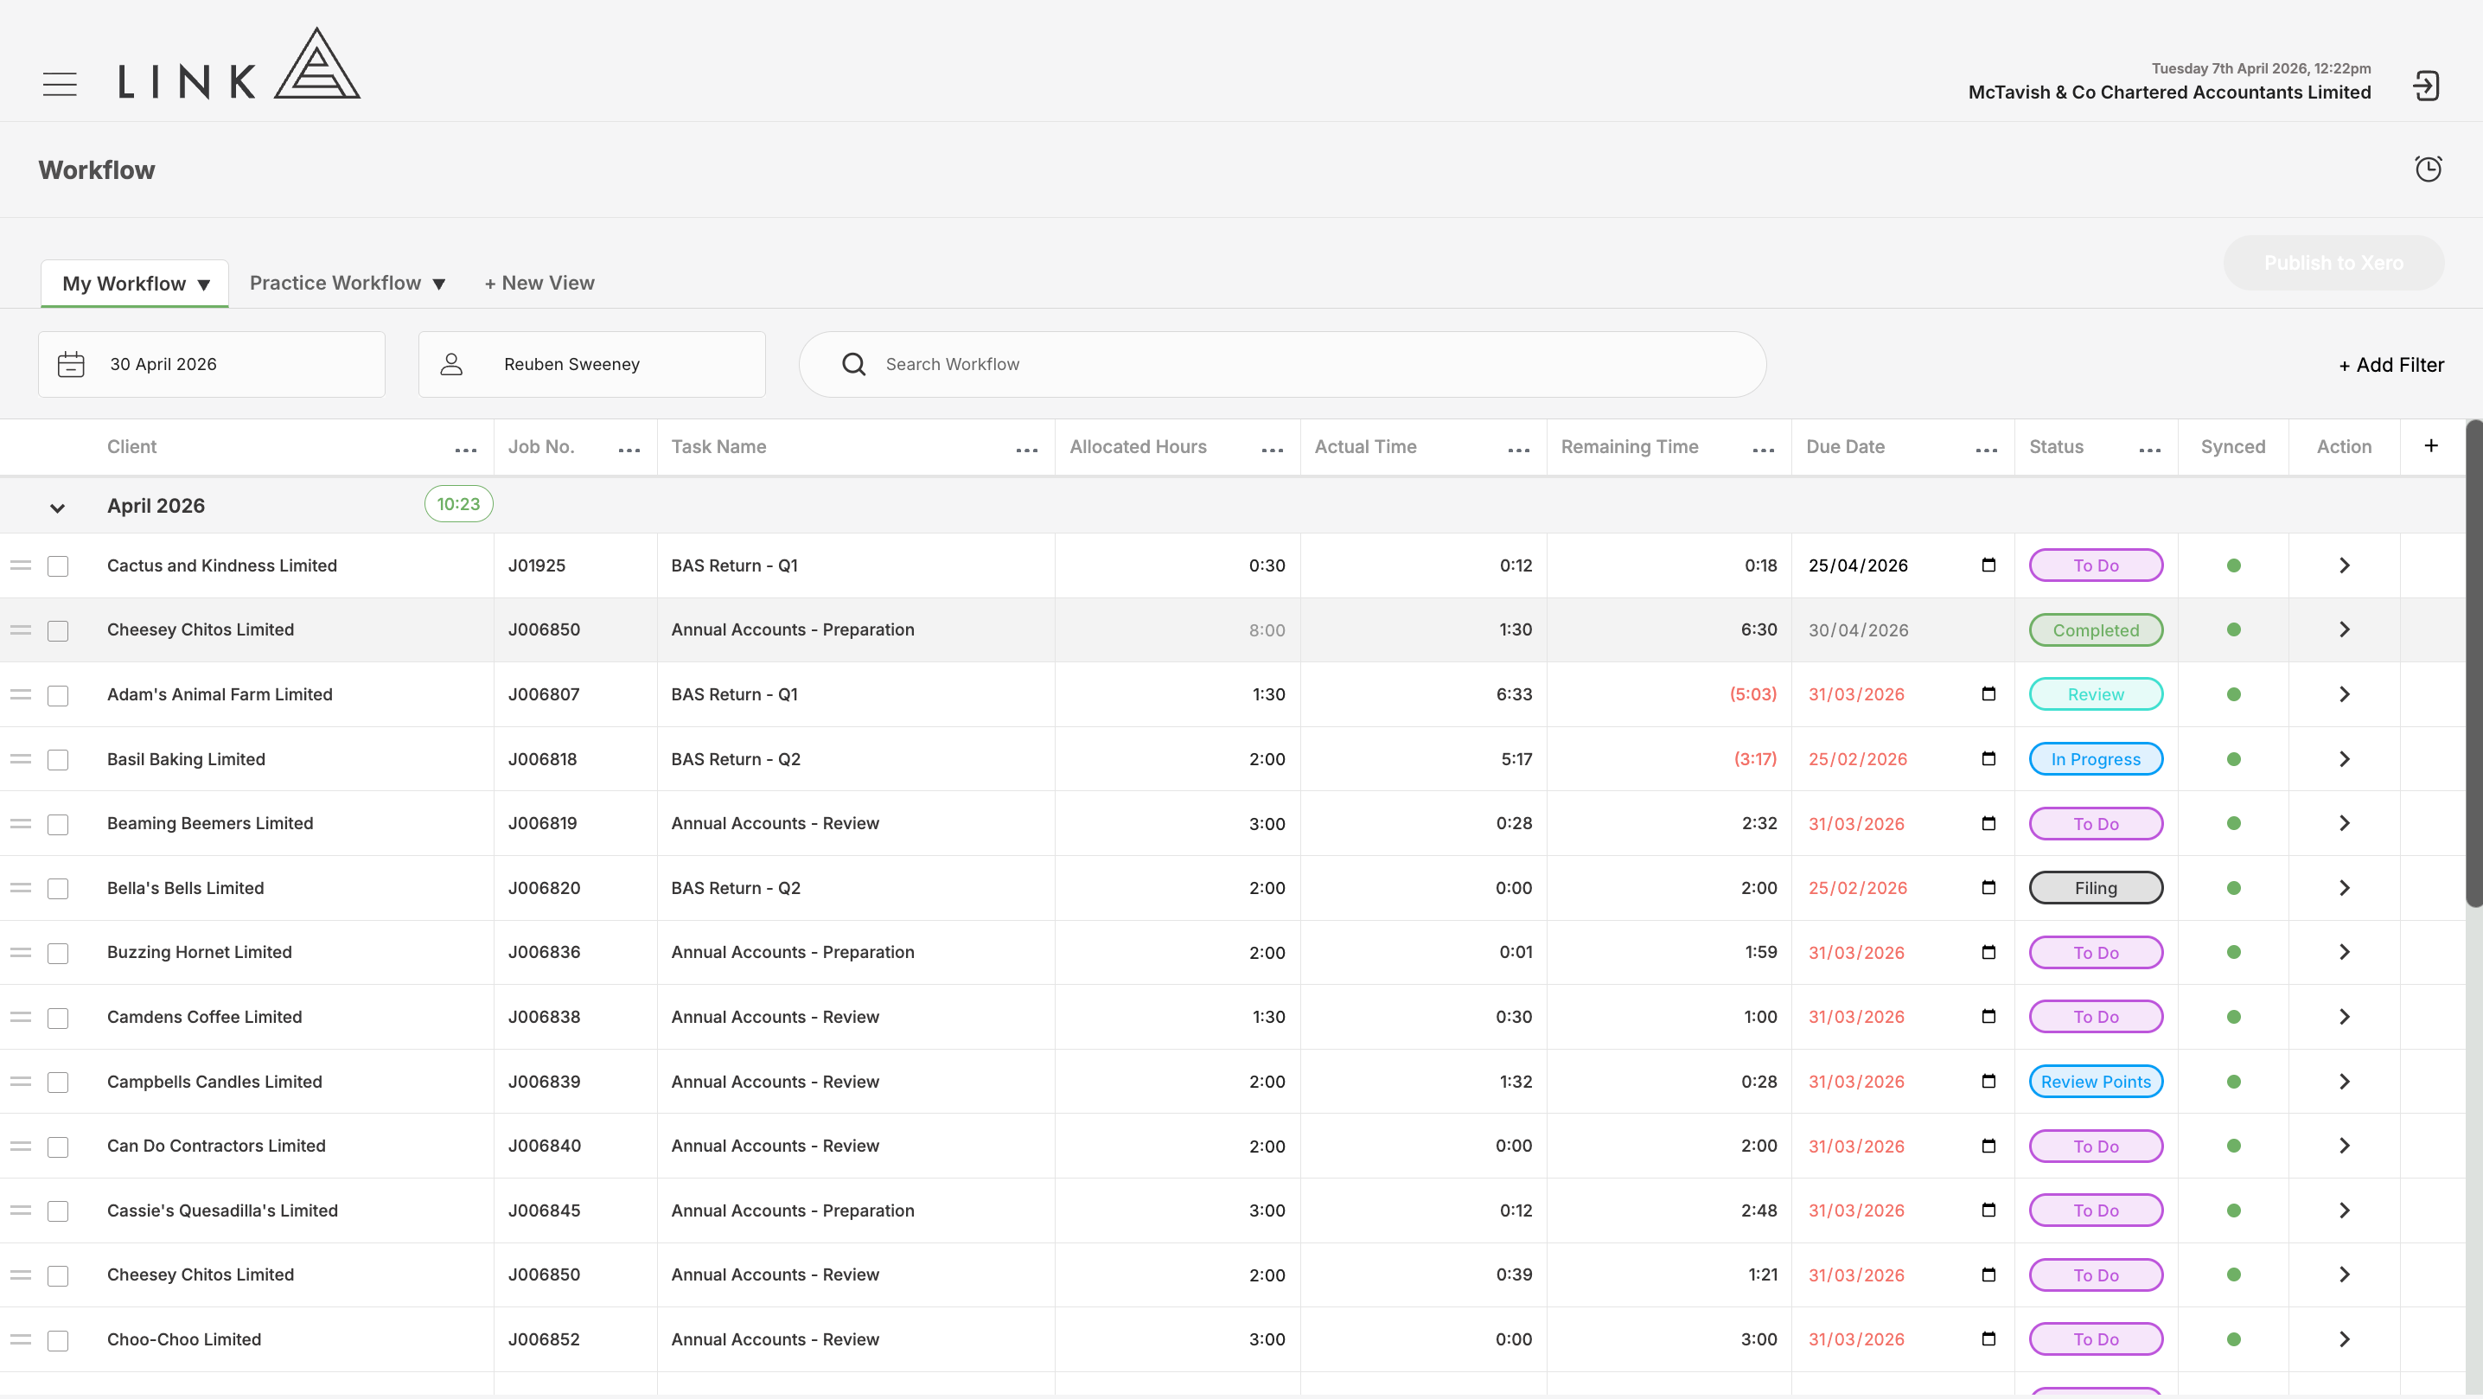Focus the Search Workflow input

[x=1282, y=365]
